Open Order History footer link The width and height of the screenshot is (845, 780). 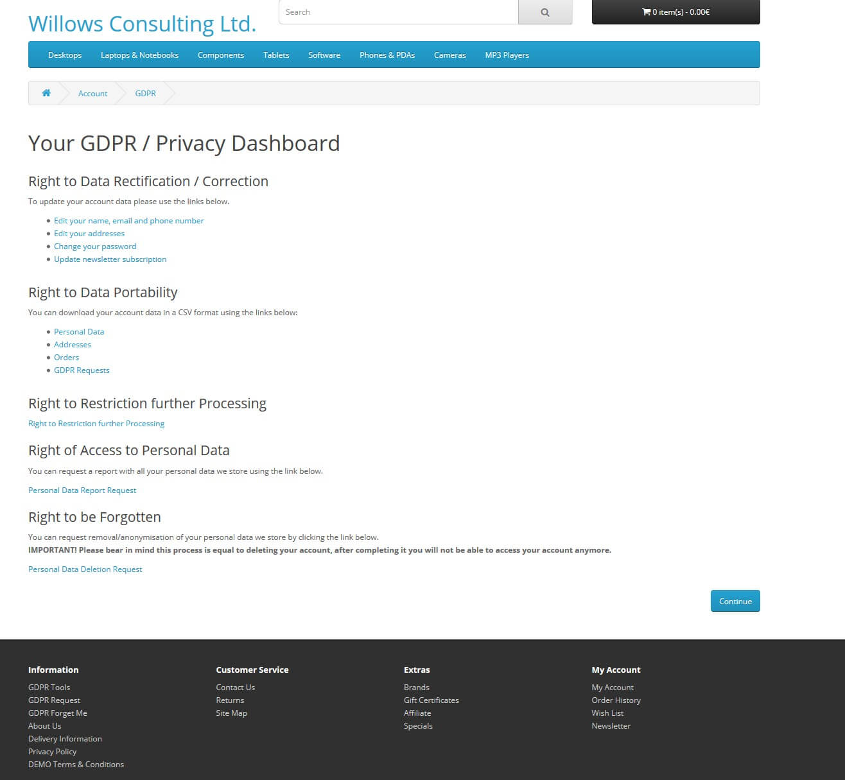616,700
